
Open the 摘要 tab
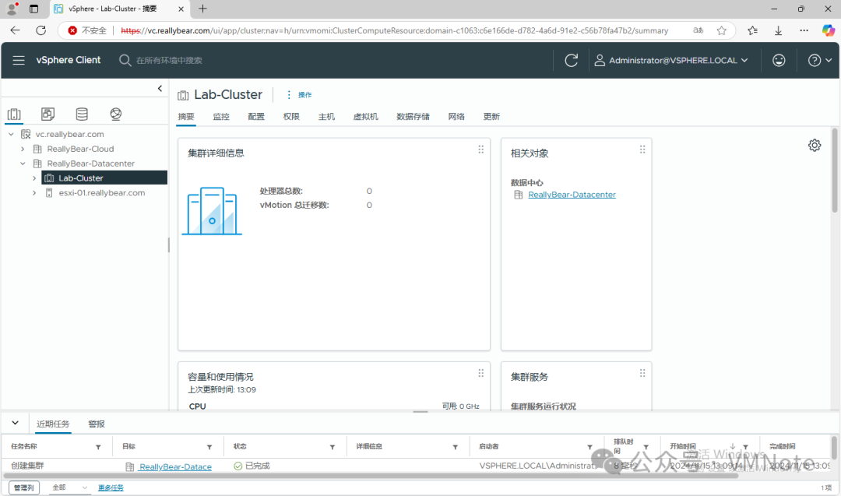tap(186, 116)
